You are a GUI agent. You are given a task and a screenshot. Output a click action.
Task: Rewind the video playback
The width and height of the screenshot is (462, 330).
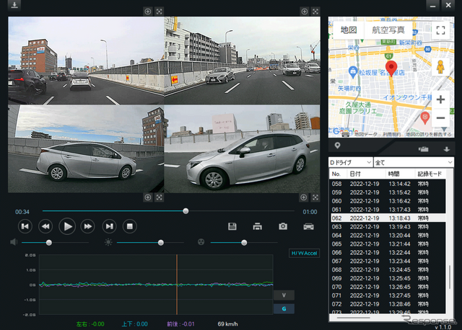pyautogui.click(x=45, y=226)
